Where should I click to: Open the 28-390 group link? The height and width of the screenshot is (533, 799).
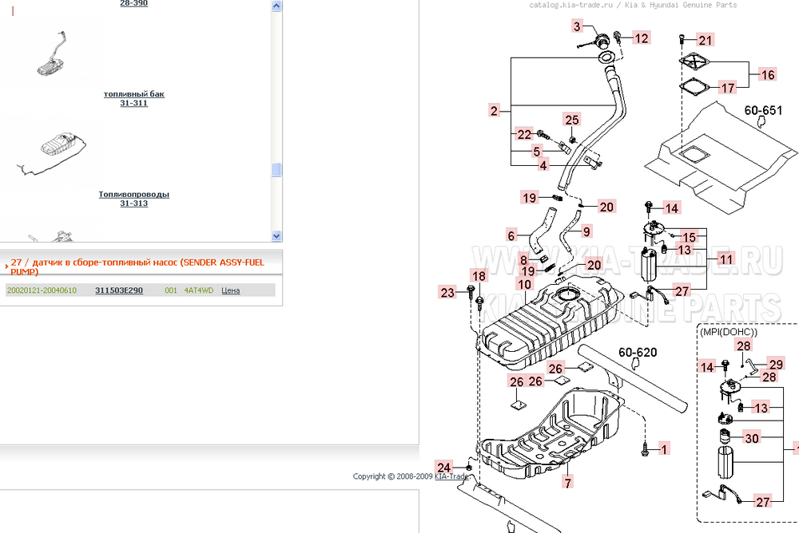133,3
